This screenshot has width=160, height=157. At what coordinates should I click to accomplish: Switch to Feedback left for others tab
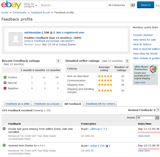100,104
